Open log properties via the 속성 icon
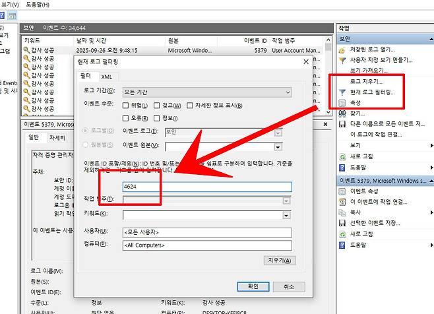Image resolution: width=434 pixels, height=314 pixels. point(342,103)
